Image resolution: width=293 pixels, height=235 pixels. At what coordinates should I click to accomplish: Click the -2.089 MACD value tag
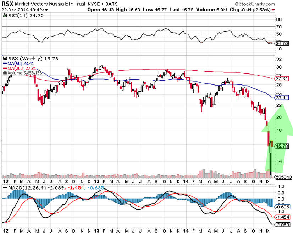281,225
